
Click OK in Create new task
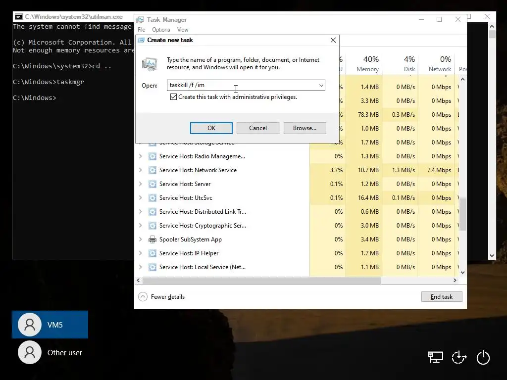(x=211, y=128)
